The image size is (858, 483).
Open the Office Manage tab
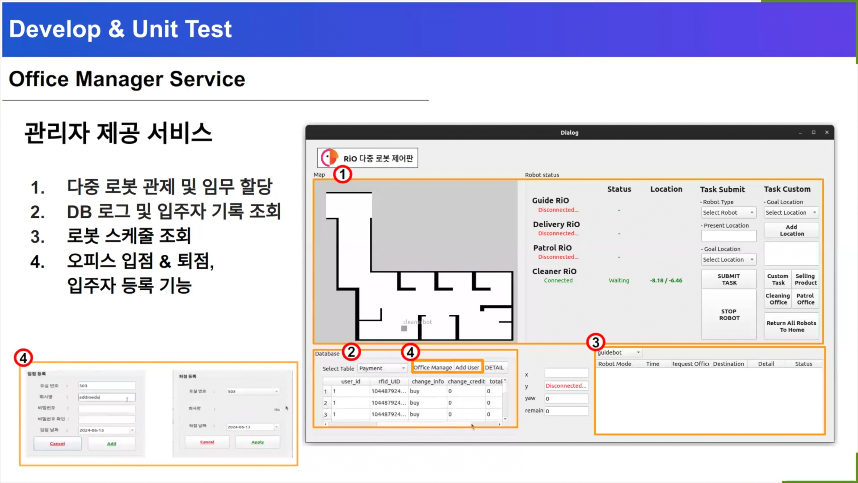[x=432, y=367]
